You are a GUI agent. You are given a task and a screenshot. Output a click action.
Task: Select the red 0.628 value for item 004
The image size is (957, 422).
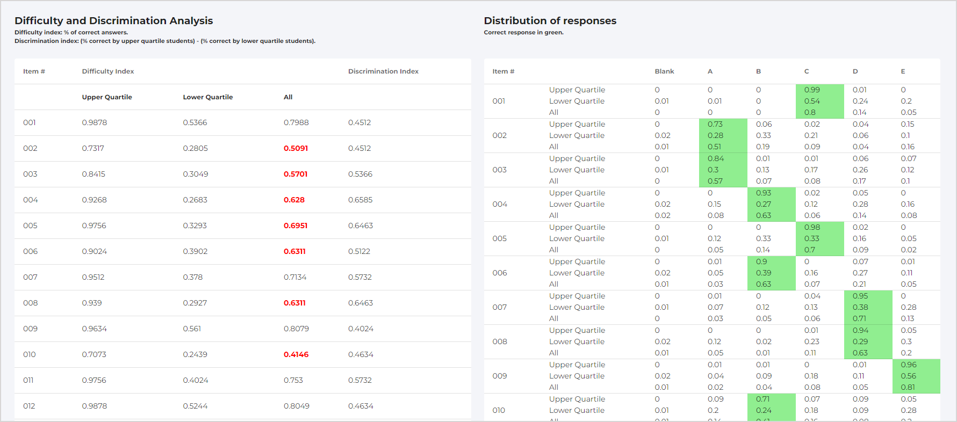pos(294,200)
